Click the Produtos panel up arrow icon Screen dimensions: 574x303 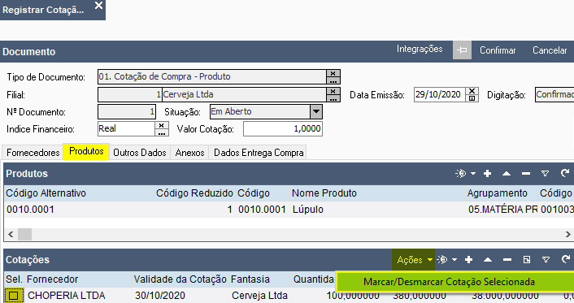point(507,174)
